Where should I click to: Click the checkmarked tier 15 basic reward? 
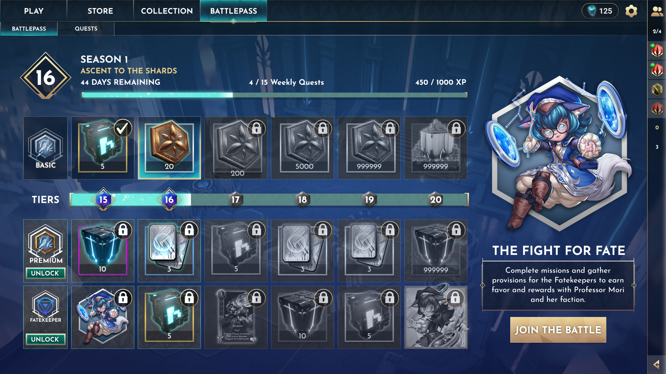[x=103, y=148]
